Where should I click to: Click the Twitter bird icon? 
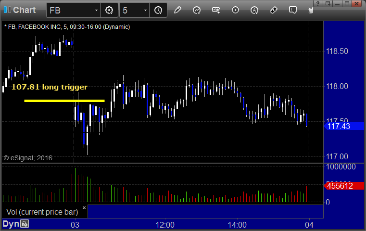pos(311,10)
